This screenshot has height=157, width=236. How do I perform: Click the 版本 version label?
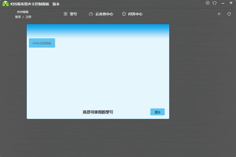pos(56,4)
